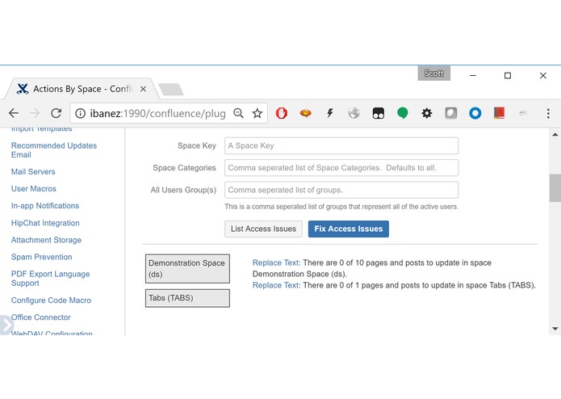The height and width of the screenshot is (399, 561).
Task: Click the List Access Issues button
Action: point(263,229)
